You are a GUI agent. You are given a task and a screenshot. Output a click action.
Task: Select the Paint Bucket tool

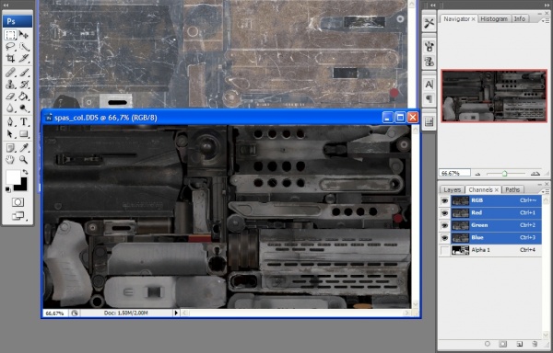tap(24, 97)
